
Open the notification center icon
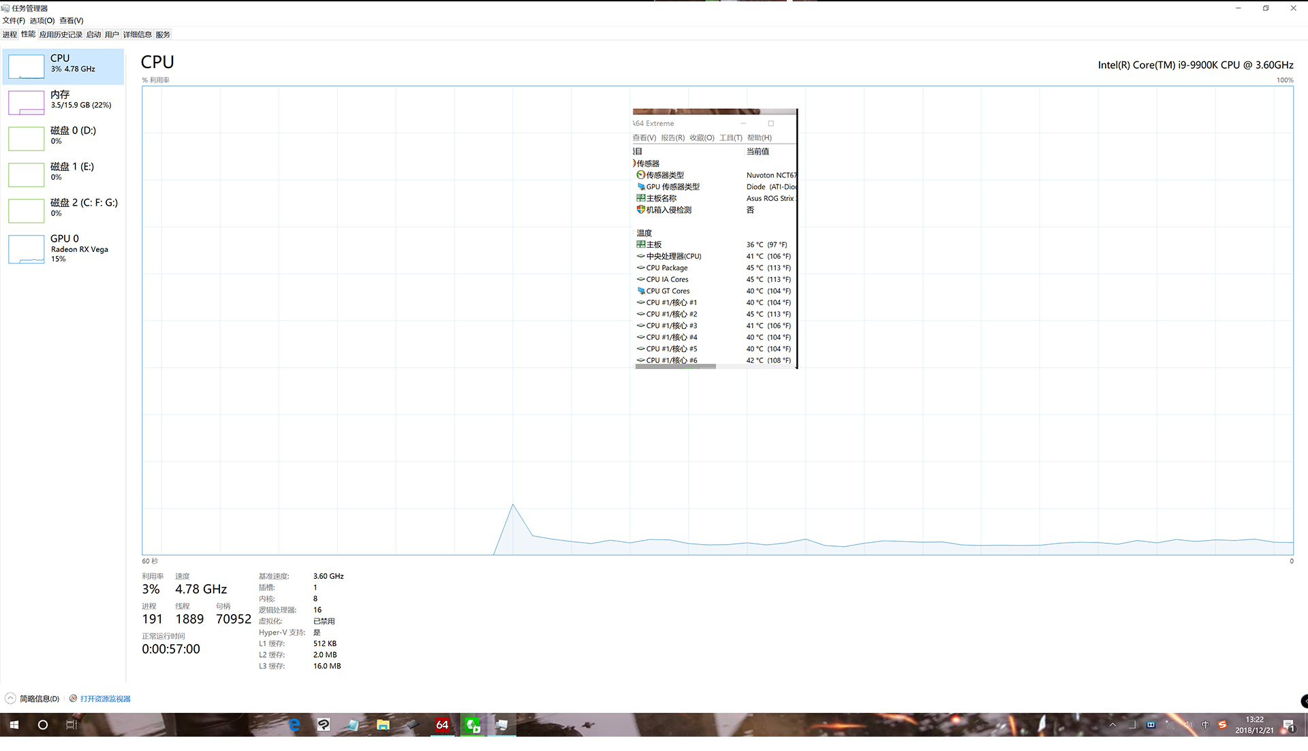(x=1288, y=726)
